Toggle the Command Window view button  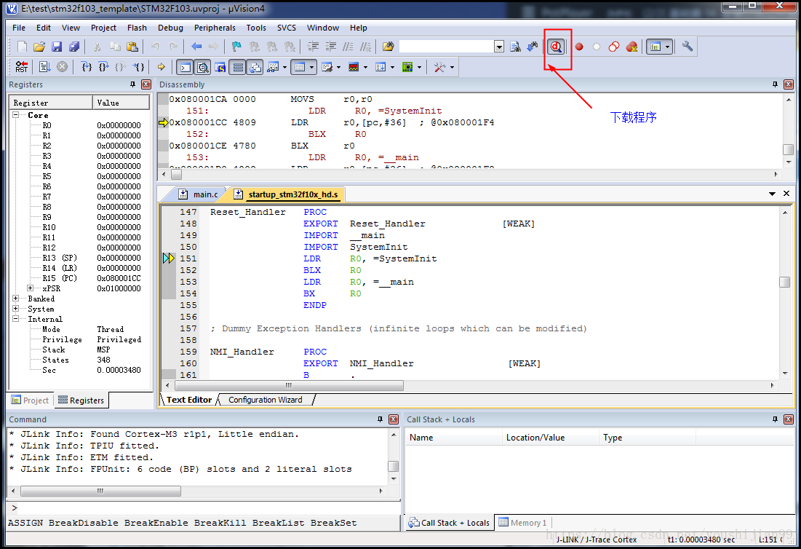pos(185,67)
